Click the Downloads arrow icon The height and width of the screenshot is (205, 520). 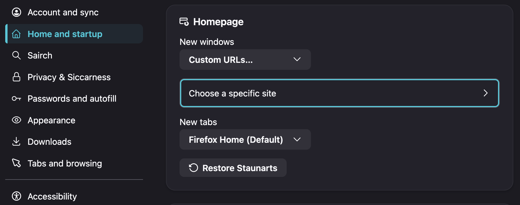coord(17,141)
